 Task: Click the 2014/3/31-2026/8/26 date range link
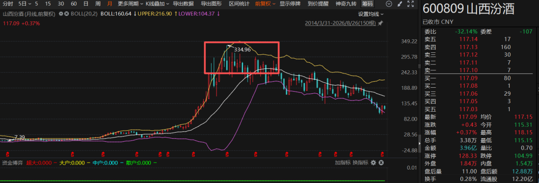coord(340,23)
